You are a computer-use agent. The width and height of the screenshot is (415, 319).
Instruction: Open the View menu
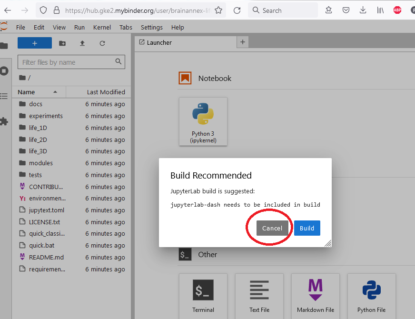(x=59, y=27)
